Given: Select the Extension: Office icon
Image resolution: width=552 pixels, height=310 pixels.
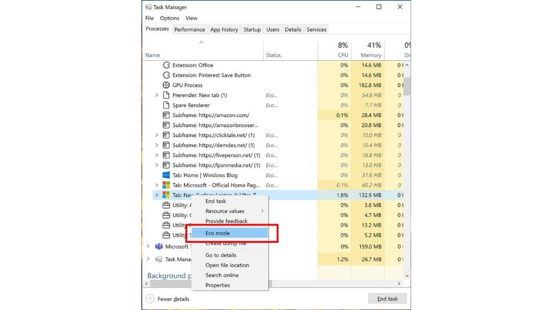Looking at the screenshot, I should pos(166,65).
